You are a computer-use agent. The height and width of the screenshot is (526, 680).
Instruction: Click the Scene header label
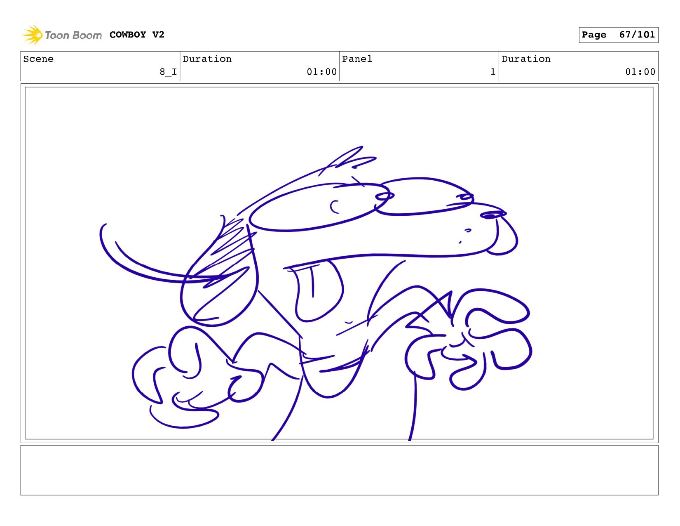click(x=38, y=59)
